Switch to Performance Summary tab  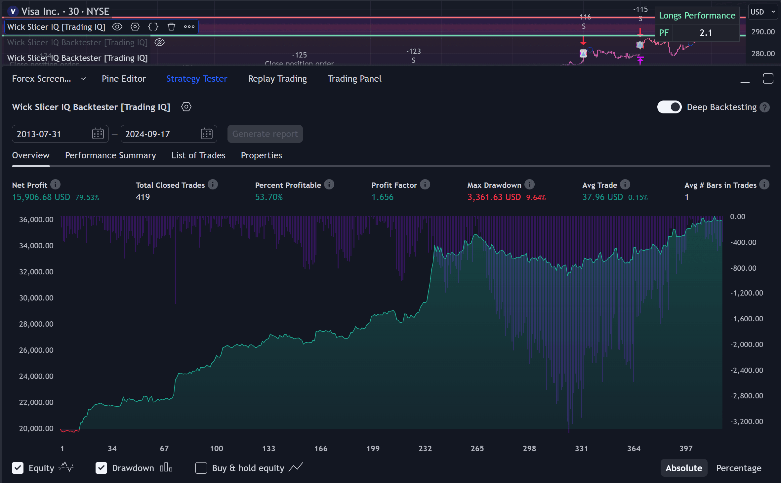[110, 155]
